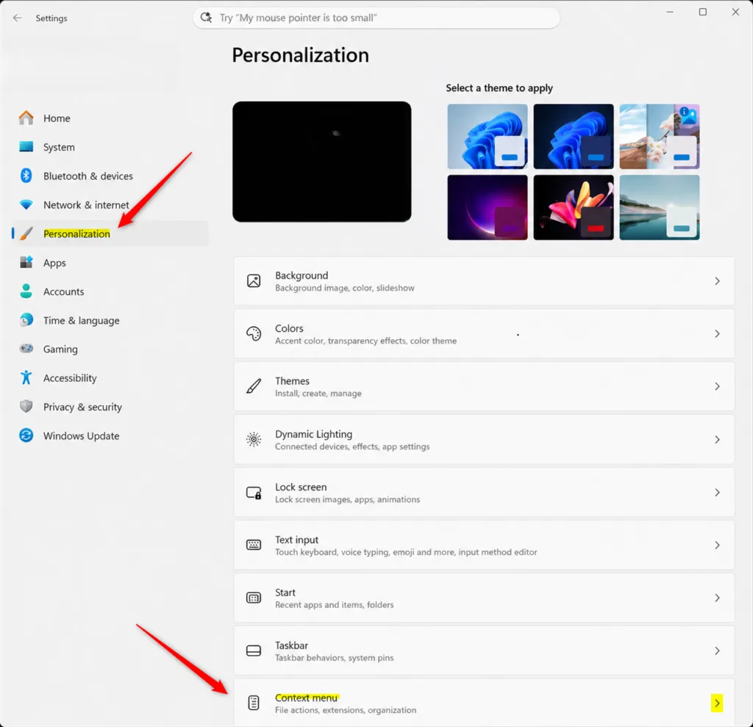Click the Start settings icon
This screenshot has width=753, height=727.
254,597
